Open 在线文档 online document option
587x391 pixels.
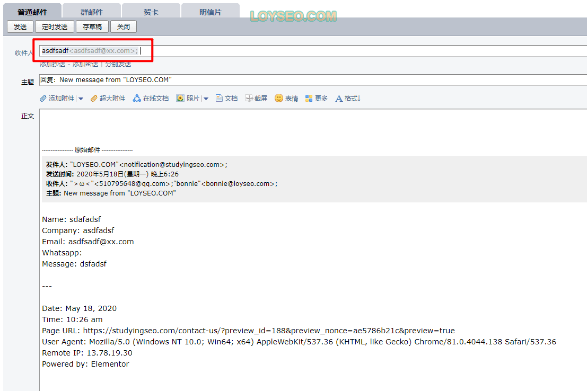[137, 99]
